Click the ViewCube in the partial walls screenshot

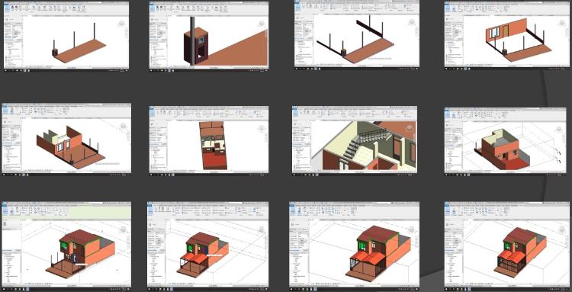click(124, 126)
